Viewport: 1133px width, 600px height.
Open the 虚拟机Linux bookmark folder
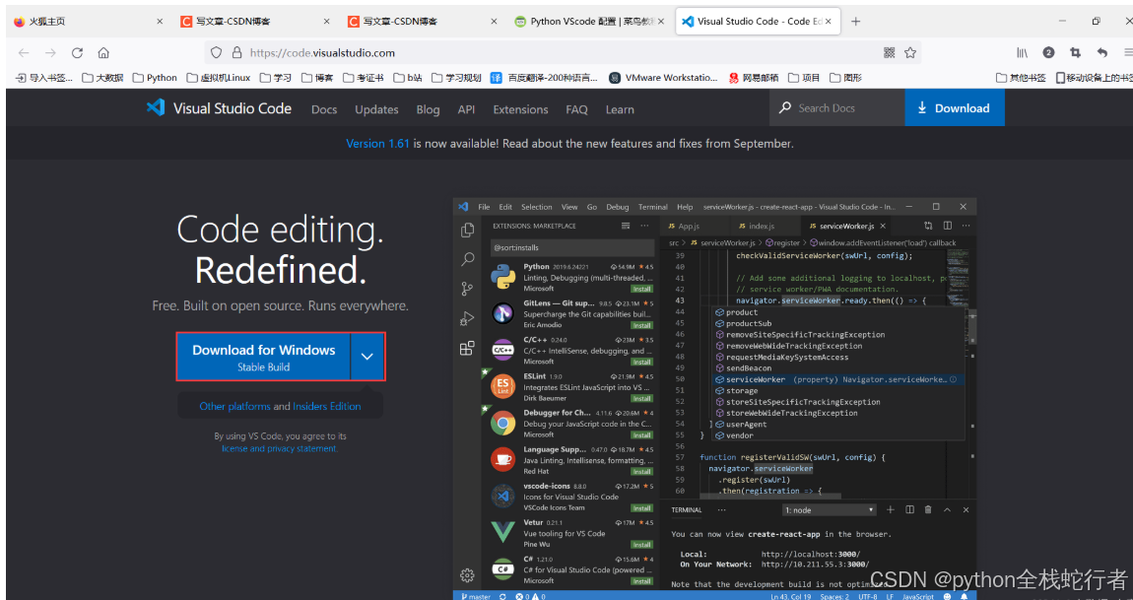pos(218,78)
